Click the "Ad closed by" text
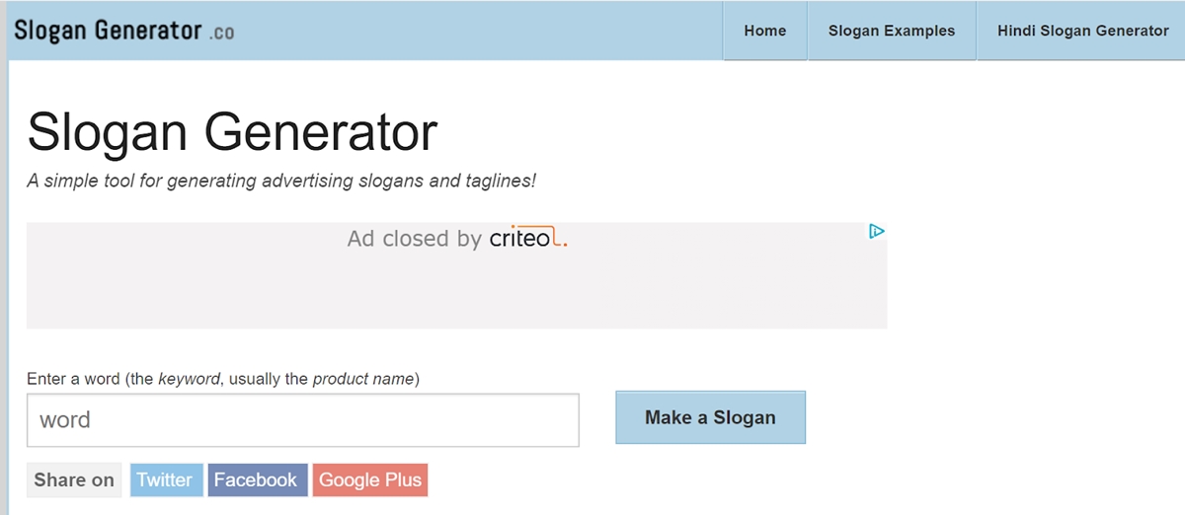This screenshot has height=515, width=1185. click(415, 239)
